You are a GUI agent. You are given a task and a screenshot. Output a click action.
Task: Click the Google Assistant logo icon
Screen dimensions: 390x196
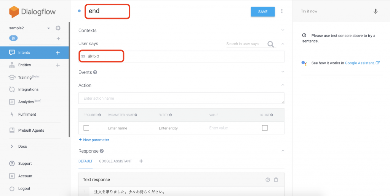pos(304,63)
